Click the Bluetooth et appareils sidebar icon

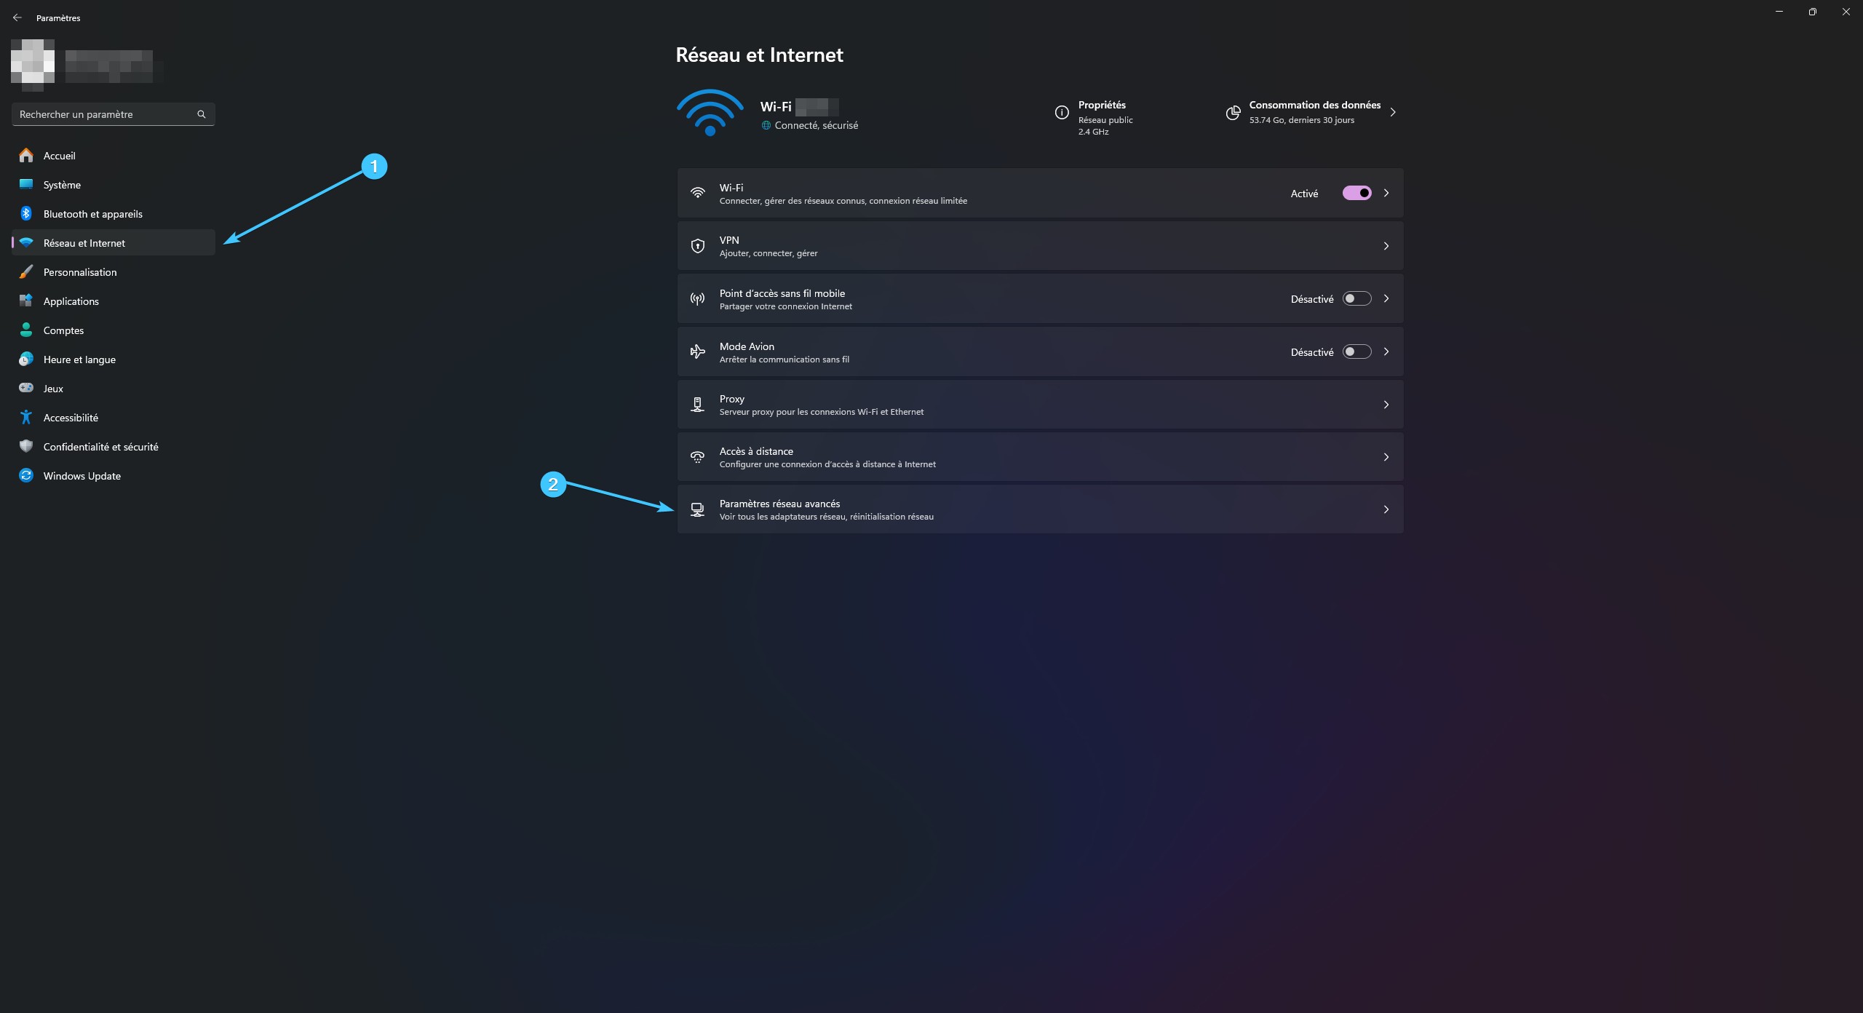point(26,213)
